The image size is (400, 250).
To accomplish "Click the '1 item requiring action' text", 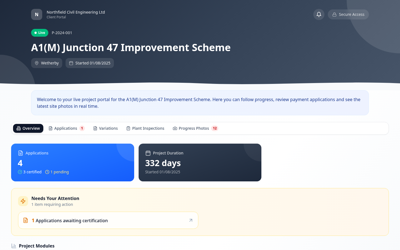I will 52,204.
